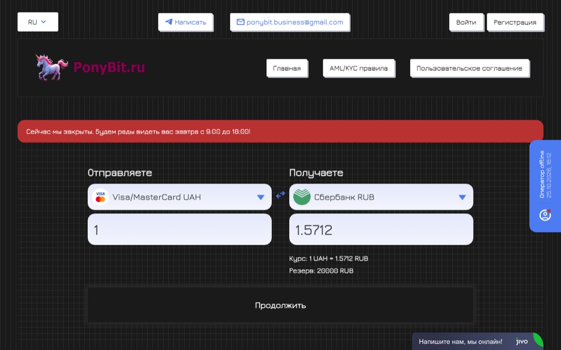Click the email envelope icon
Viewport: 561px width, 350px height.
point(240,22)
